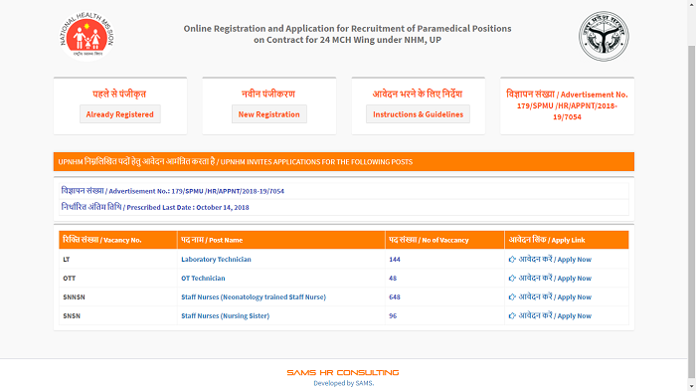
Task: Click the UPNHM invites applications orange banner
Action: 344,162
